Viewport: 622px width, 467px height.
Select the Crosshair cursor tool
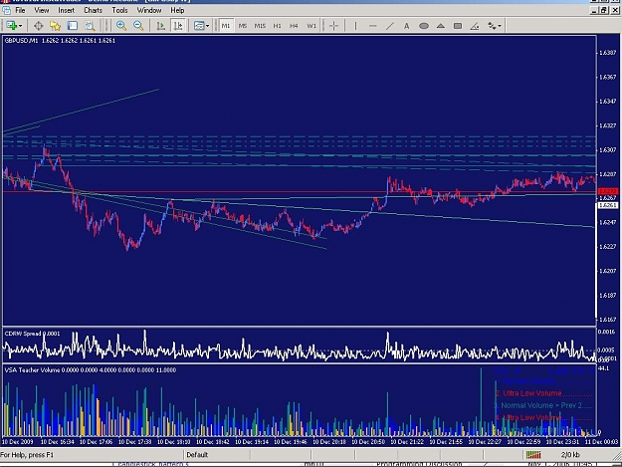point(333,26)
